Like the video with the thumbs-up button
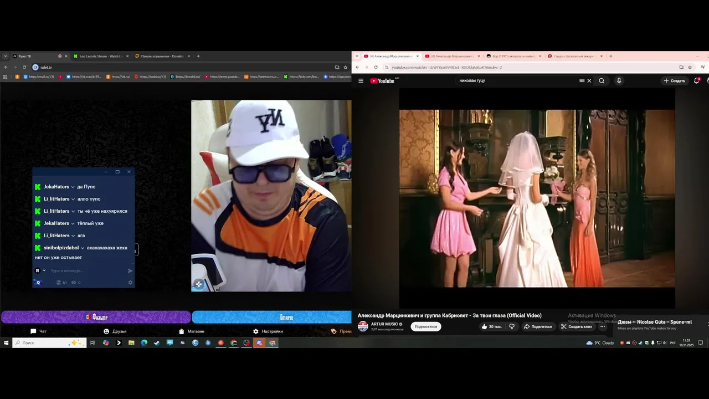 [491, 326]
